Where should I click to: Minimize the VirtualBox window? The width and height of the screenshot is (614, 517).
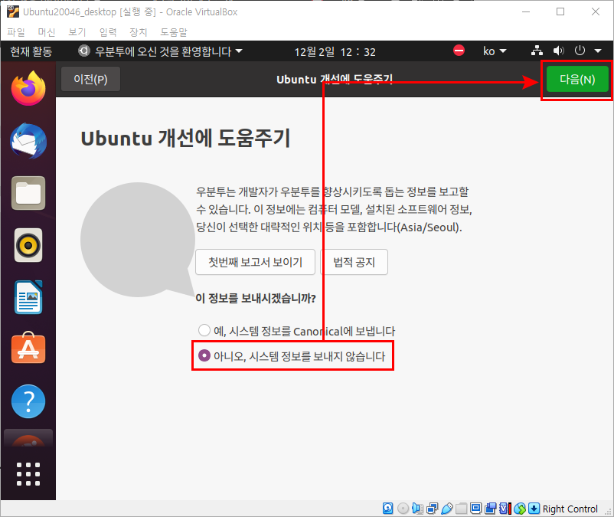(x=526, y=11)
